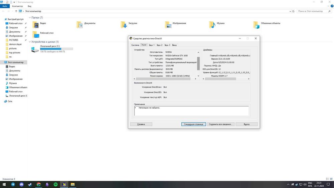334x188 pixels.
Task: Open quick access toolbar customize dropdown
Action: pos(14,2)
